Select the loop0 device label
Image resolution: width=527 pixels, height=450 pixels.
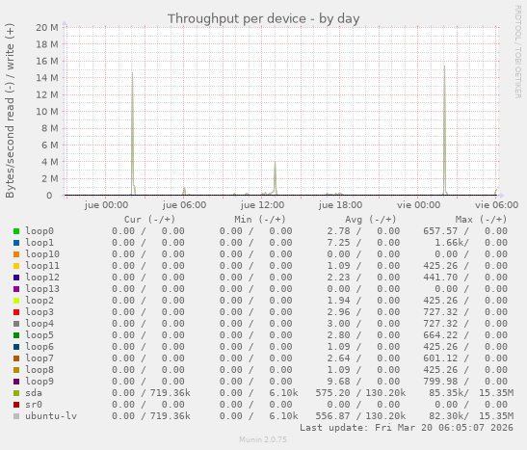click(40, 231)
